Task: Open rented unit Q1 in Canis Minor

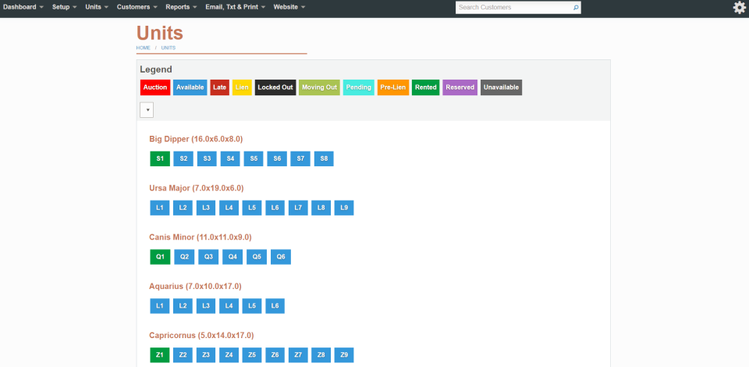Action: click(160, 257)
